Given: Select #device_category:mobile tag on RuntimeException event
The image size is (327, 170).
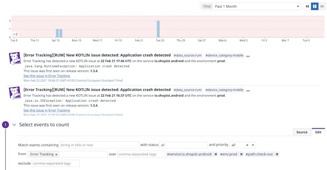Looking at the screenshot, I should coord(224,55).
